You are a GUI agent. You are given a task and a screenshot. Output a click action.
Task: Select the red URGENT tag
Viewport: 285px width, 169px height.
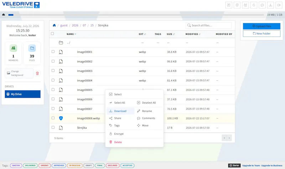45,165
